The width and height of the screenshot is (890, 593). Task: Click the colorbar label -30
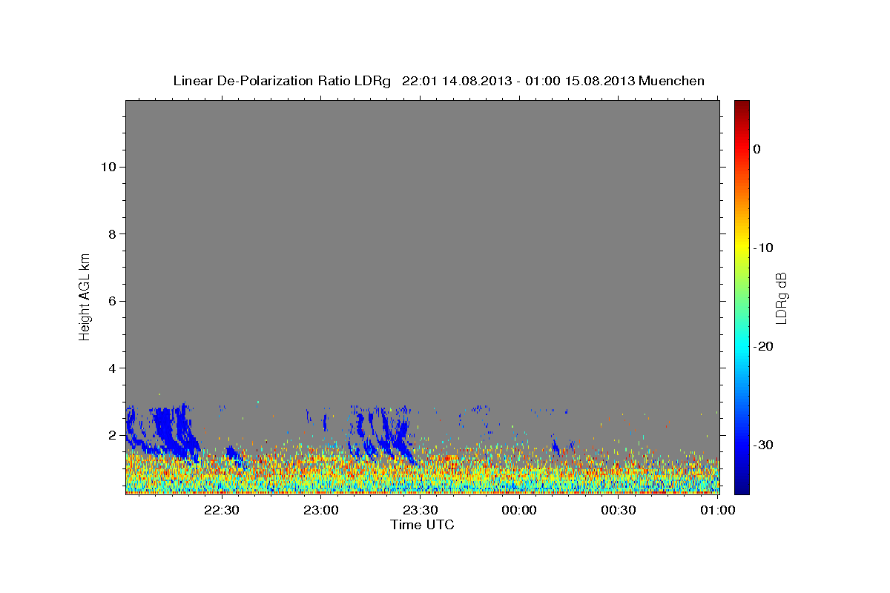(762, 445)
